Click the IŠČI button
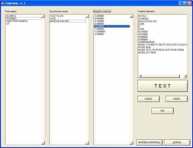Viewport: 193px width, 148px height. click(162, 111)
